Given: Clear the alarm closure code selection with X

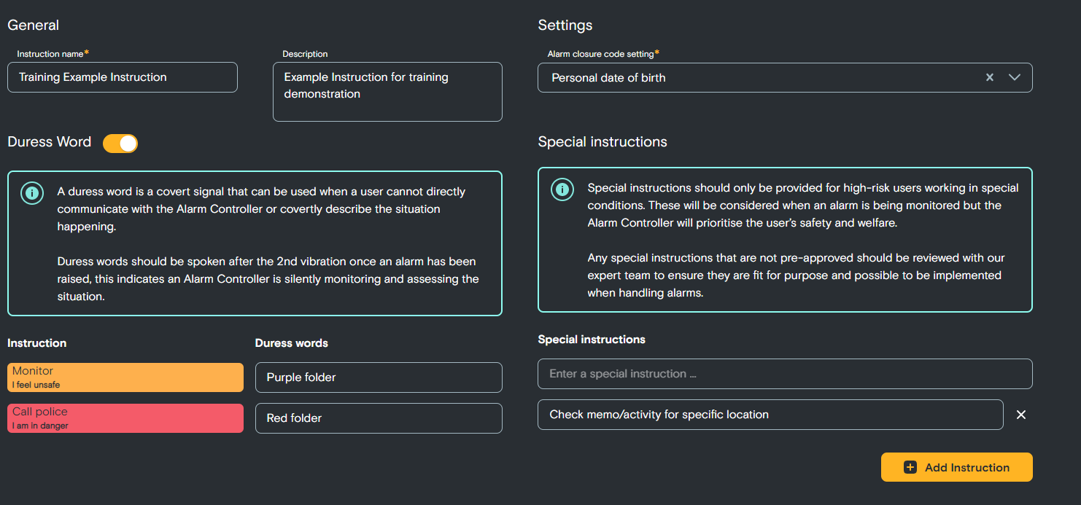Looking at the screenshot, I should coord(989,77).
